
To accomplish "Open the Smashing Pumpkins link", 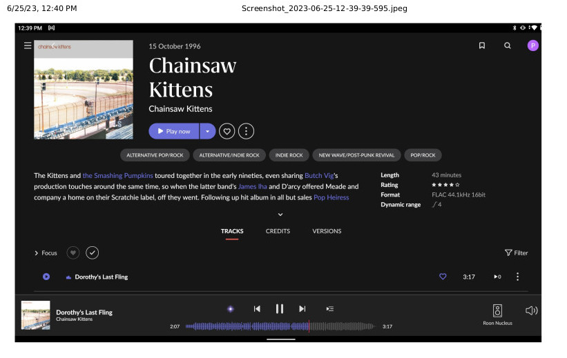I will [118, 176].
